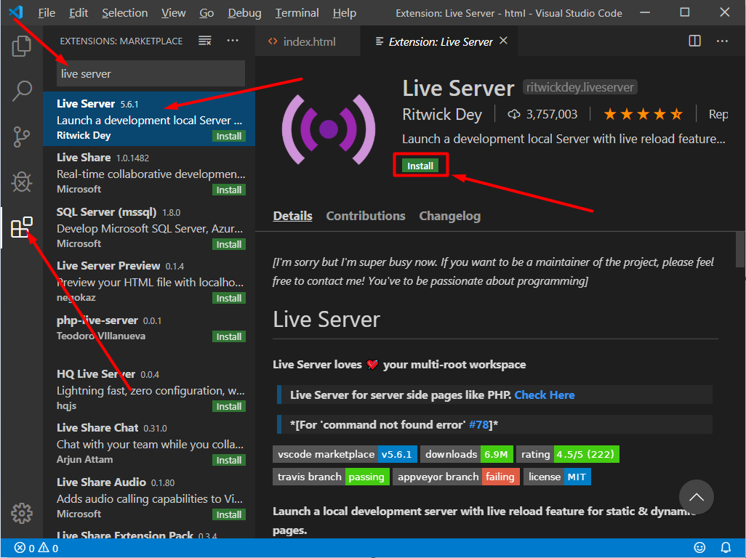Click the scroll-to-top arrow button
This screenshot has height=558, width=746.
pyautogui.click(x=696, y=497)
